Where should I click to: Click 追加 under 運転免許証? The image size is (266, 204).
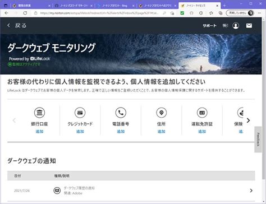[x=202, y=131]
